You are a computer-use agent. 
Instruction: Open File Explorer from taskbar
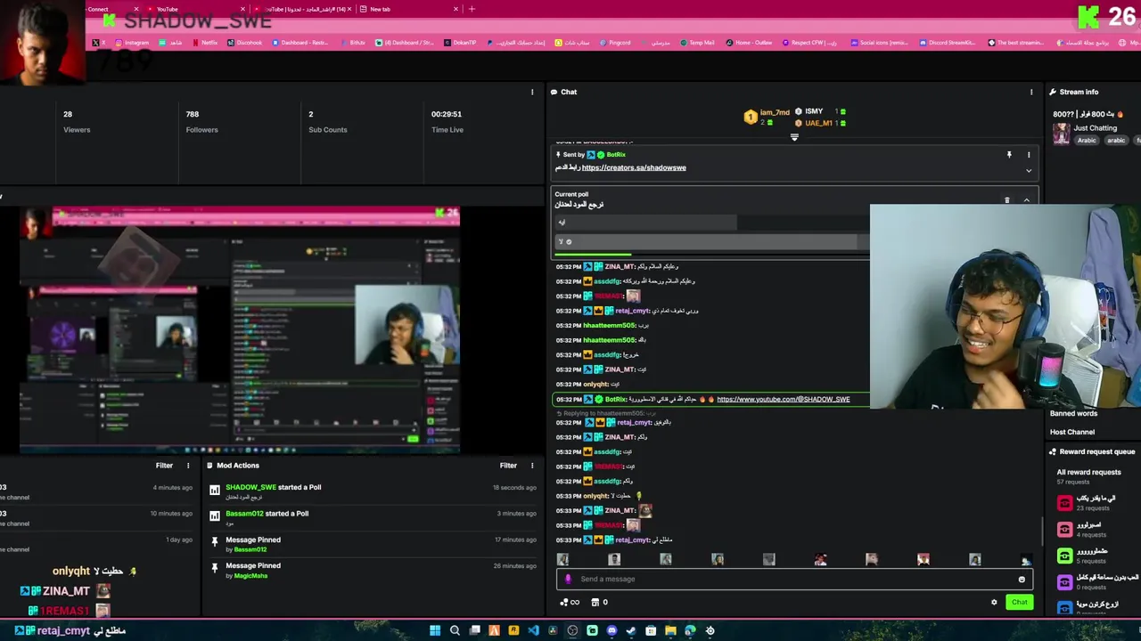pyautogui.click(x=670, y=630)
